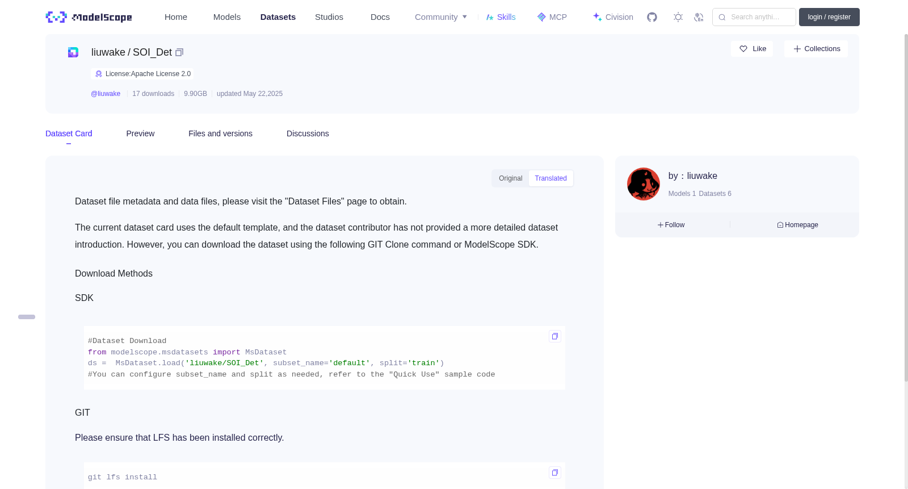Click the author name liuwake in side card
The height and width of the screenshot is (489, 908).
[x=702, y=176]
